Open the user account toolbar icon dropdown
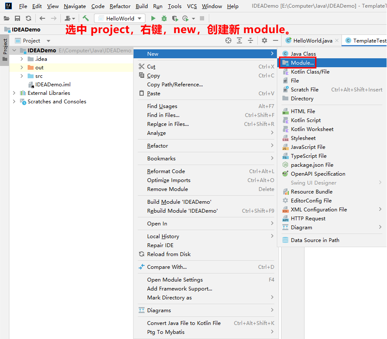 coord(70,19)
